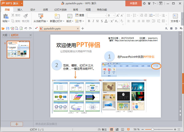Click the Reset (重置) icon
Image resolution: width=184 pixels, height=132 pixels.
point(77,15)
